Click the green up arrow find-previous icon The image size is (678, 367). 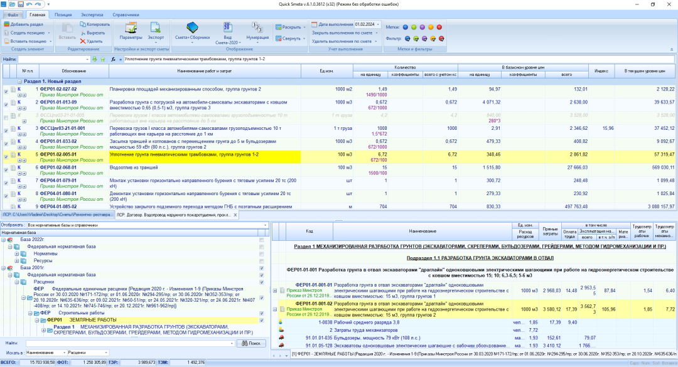coord(102,59)
